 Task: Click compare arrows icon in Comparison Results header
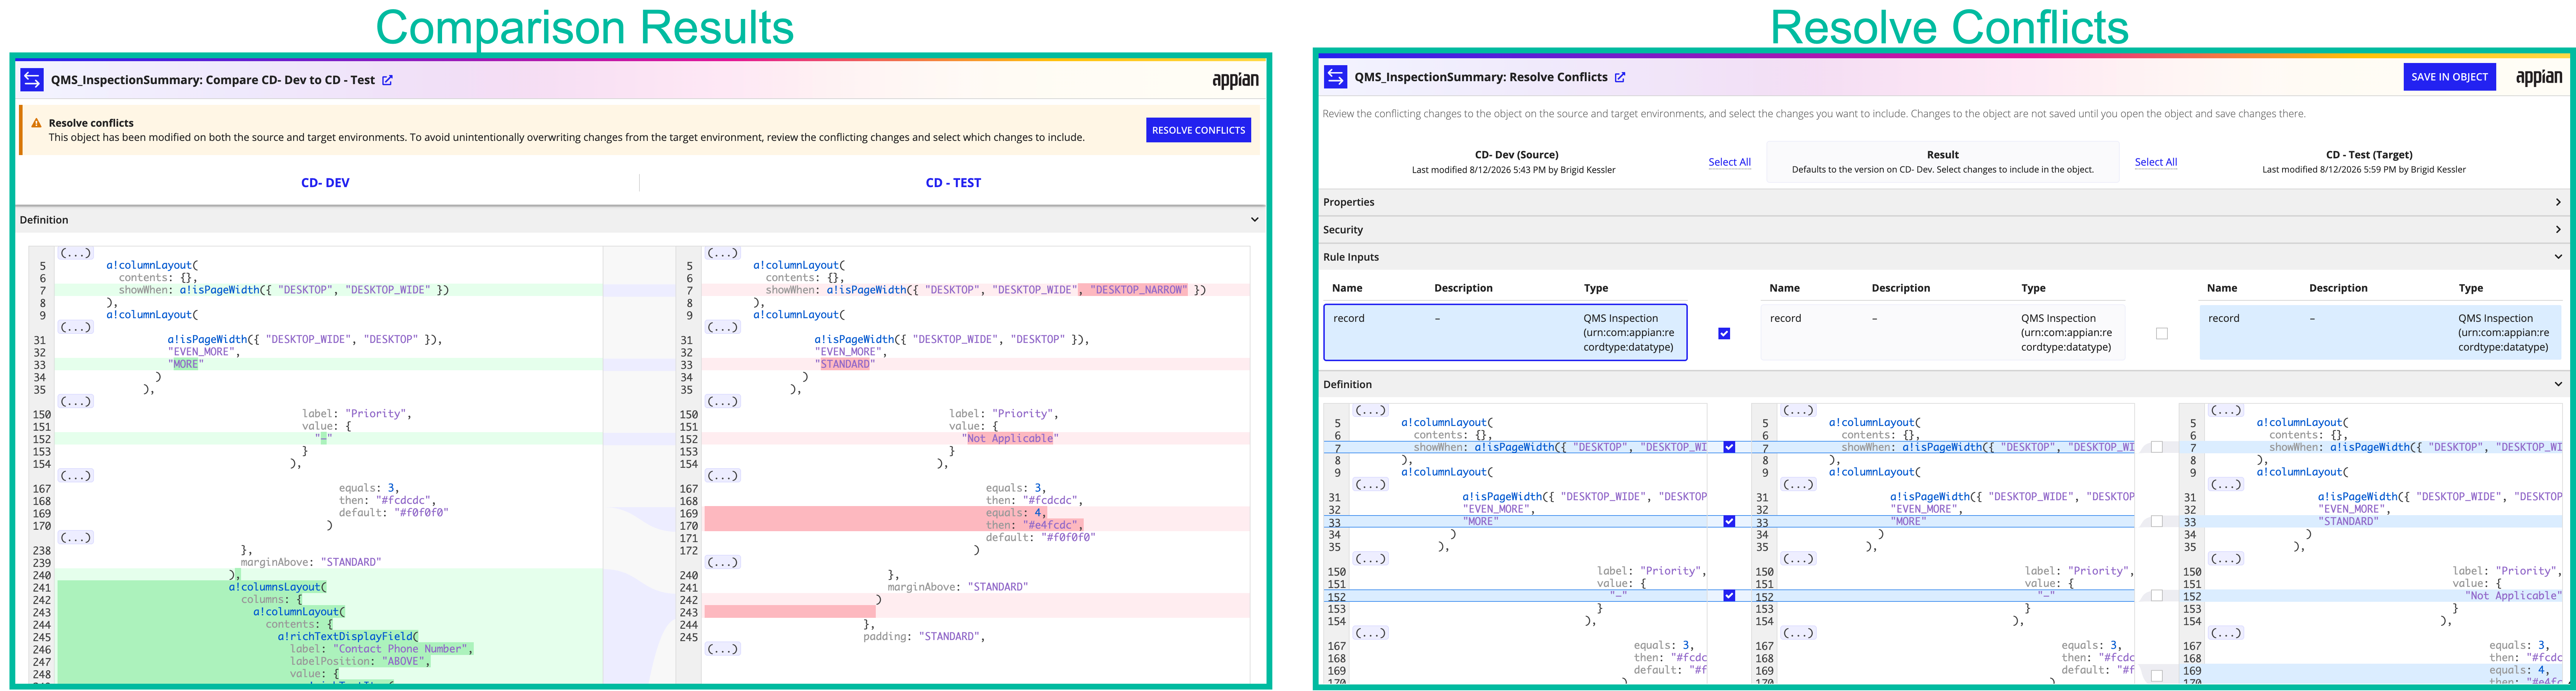pos(32,80)
